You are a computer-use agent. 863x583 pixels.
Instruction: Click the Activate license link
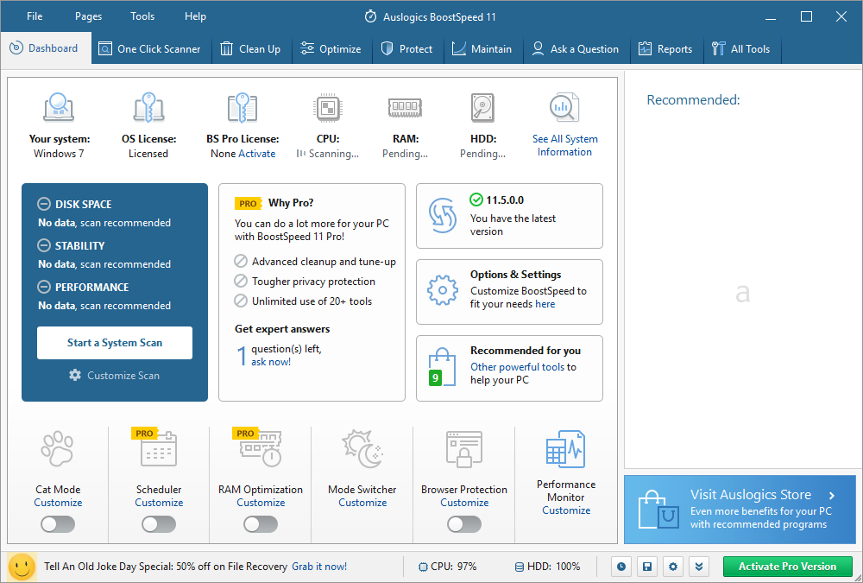pyautogui.click(x=257, y=154)
